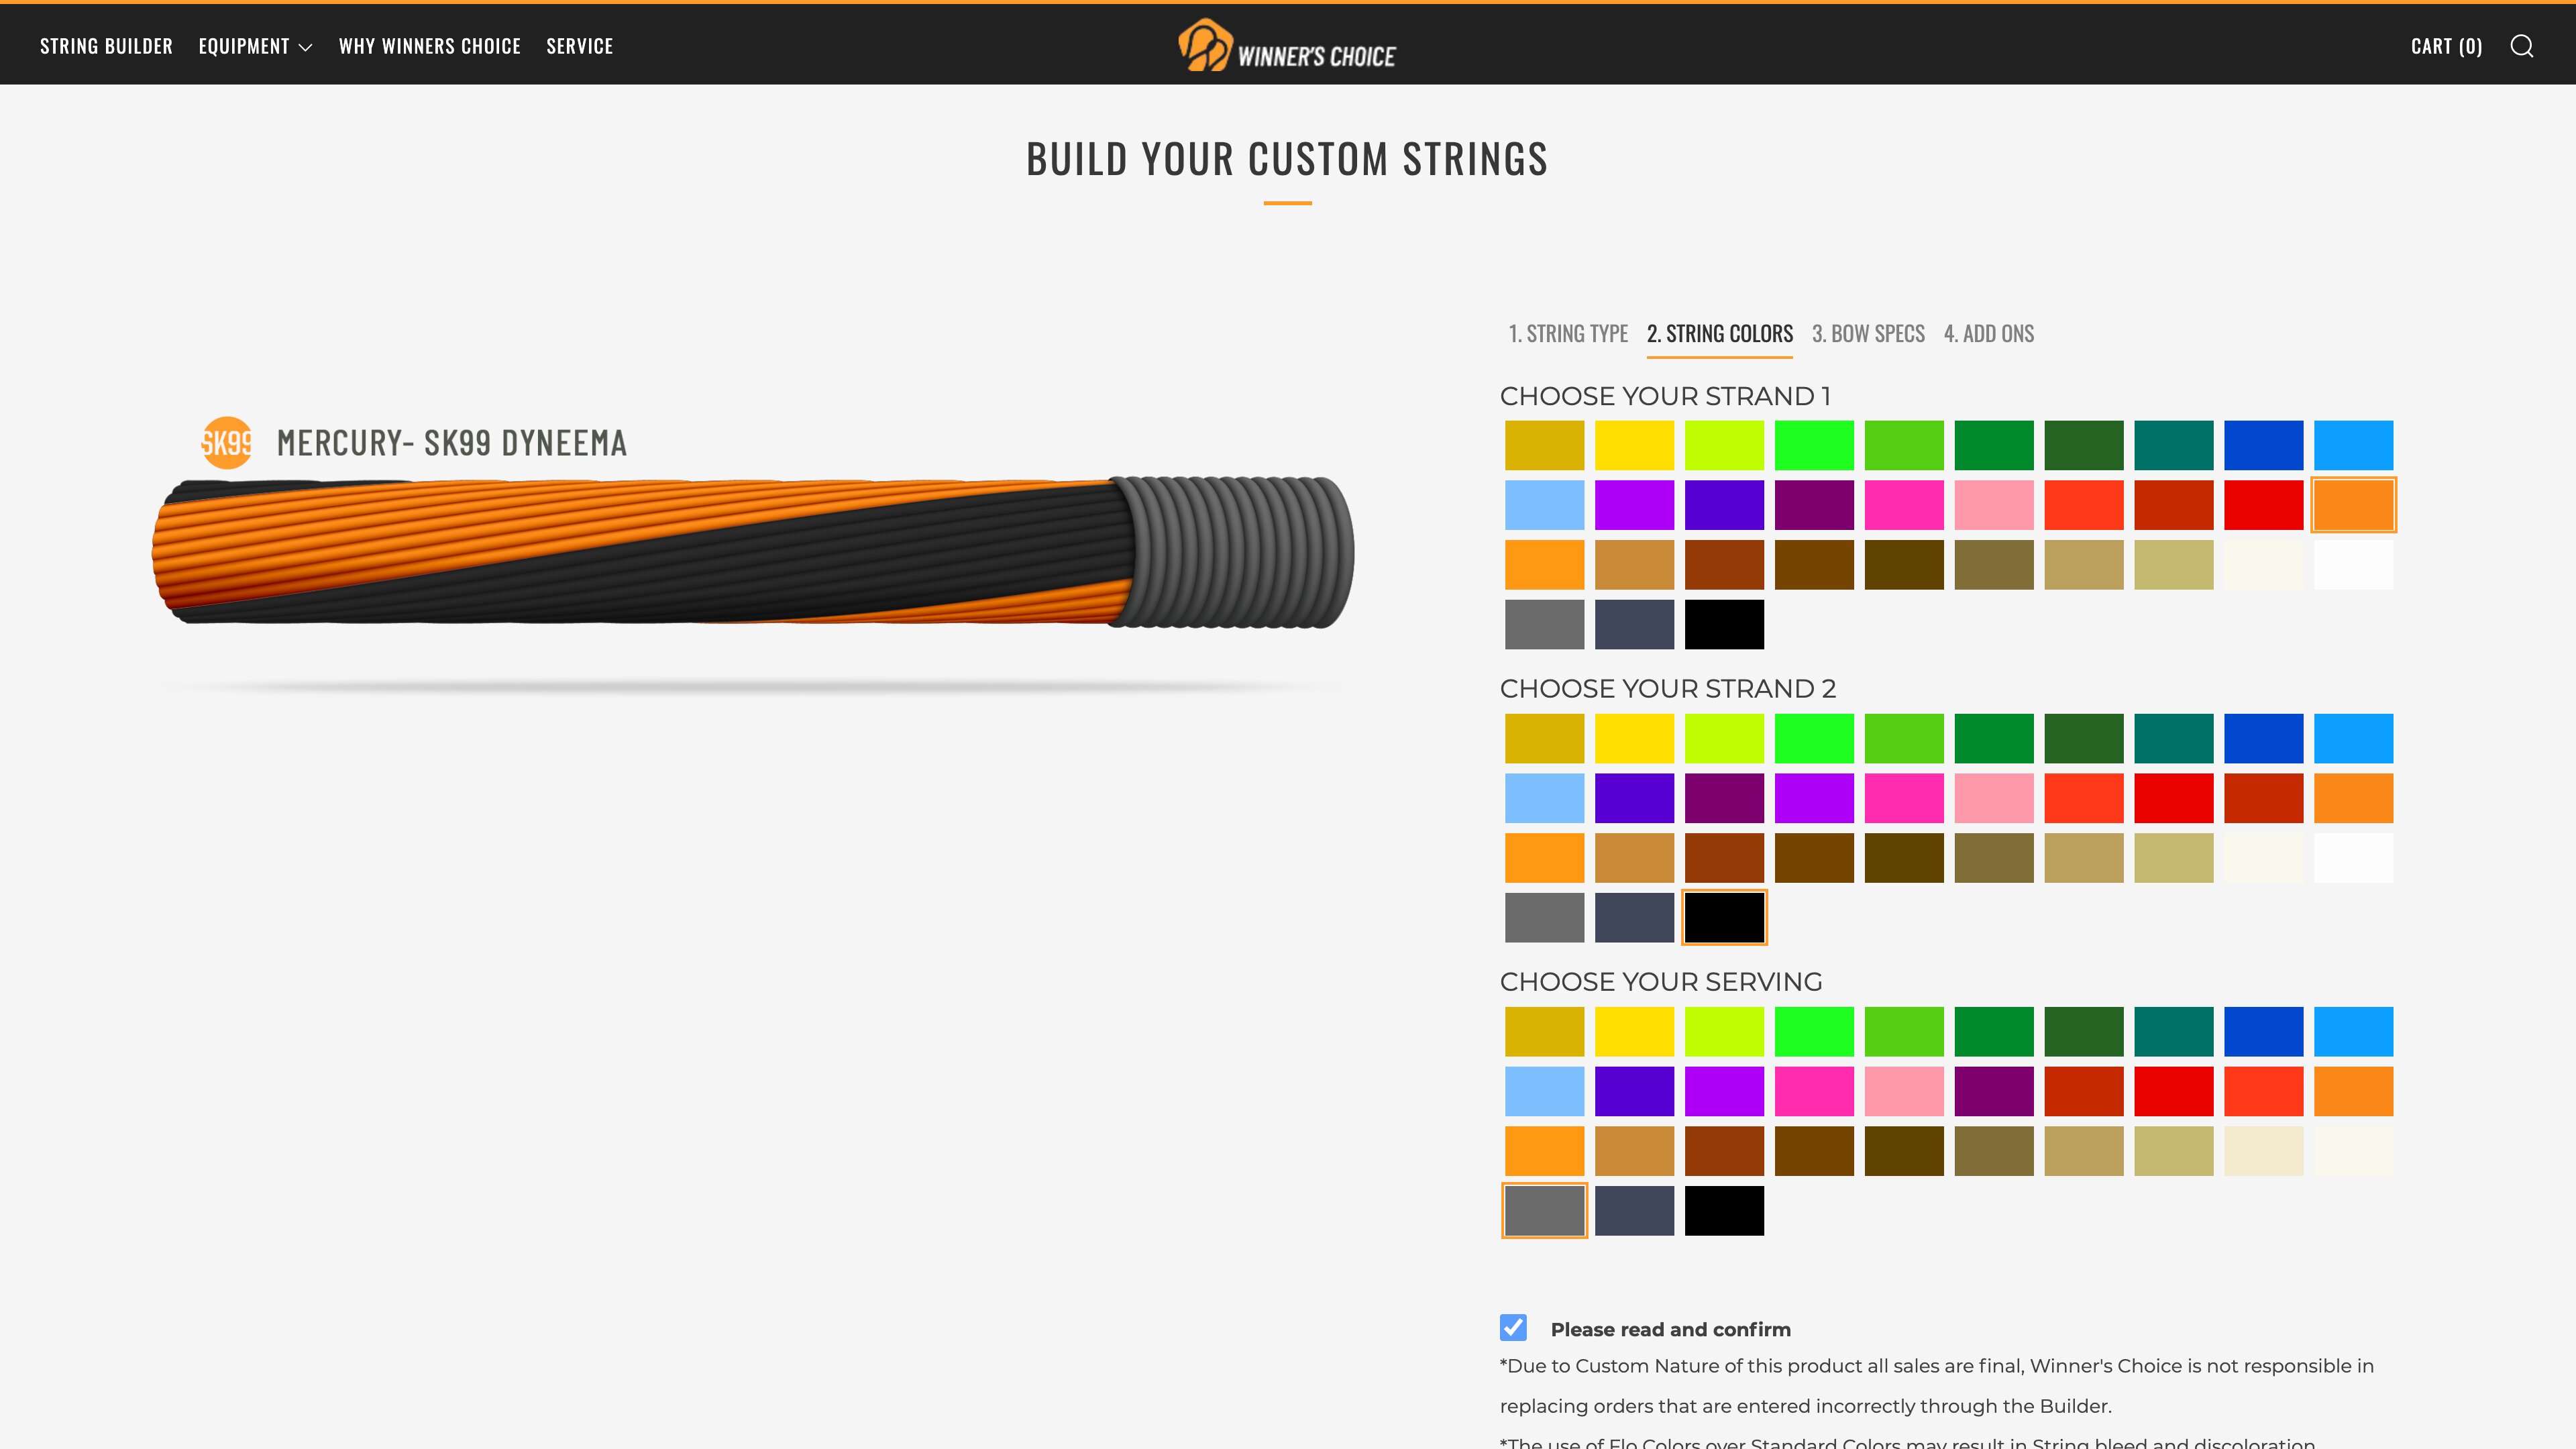This screenshot has height=1449, width=2576.
Task: Open the Bow Specs tab
Action: pyautogui.click(x=1868, y=334)
